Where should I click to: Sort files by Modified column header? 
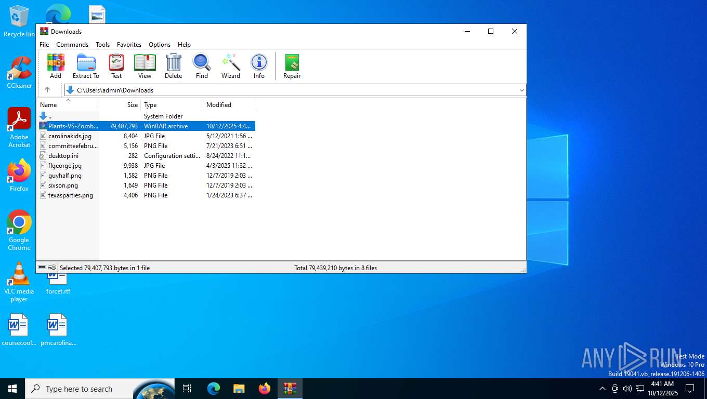[x=219, y=105]
